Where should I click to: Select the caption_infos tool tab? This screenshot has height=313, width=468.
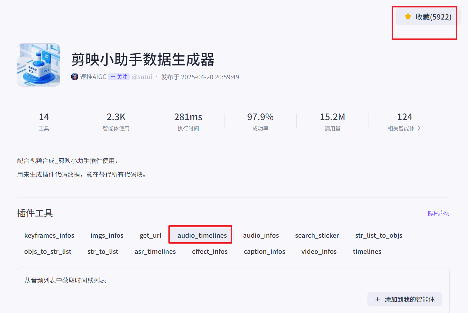click(x=264, y=251)
